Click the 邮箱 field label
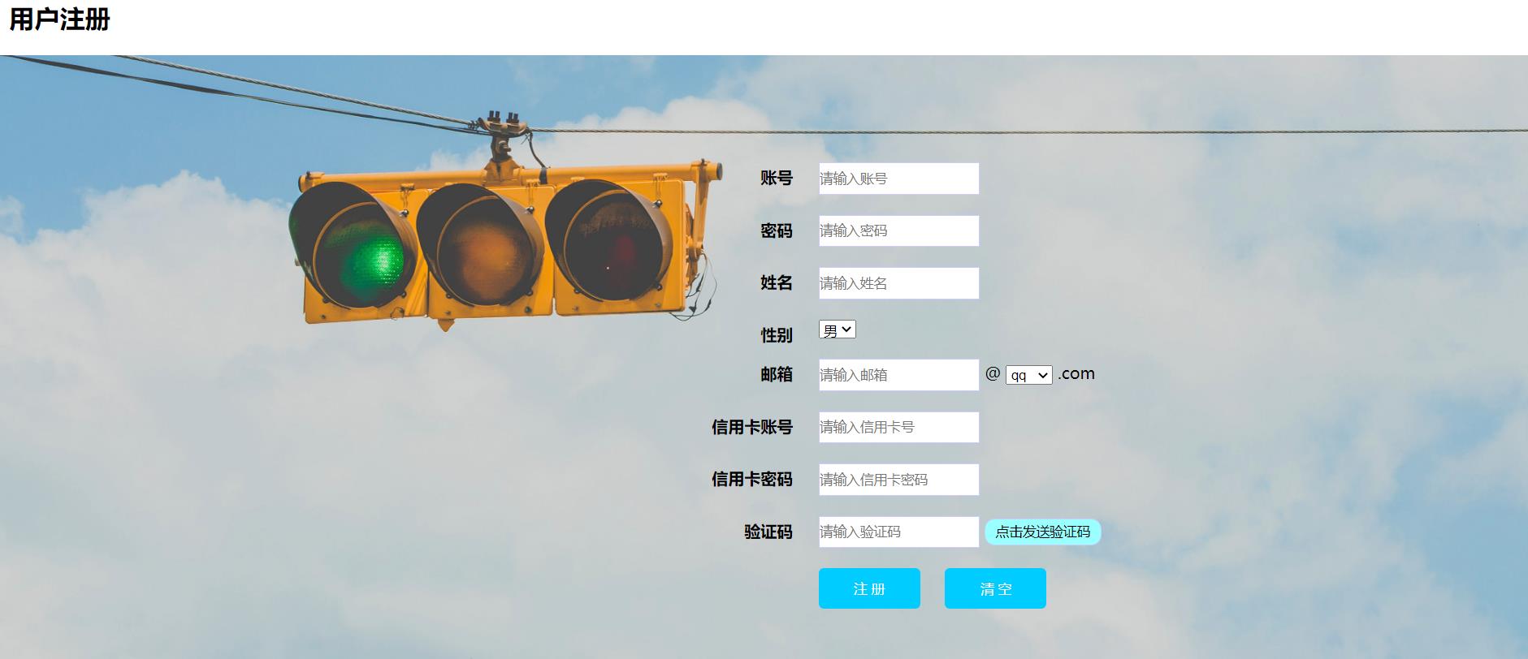The height and width of the screenshot is (659, 1528). click(777, 374)
